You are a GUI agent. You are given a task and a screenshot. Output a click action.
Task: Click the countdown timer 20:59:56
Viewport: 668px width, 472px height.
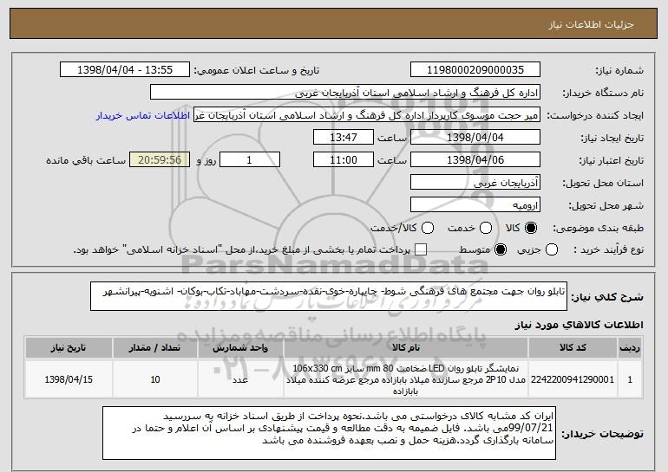coord(160,160)
